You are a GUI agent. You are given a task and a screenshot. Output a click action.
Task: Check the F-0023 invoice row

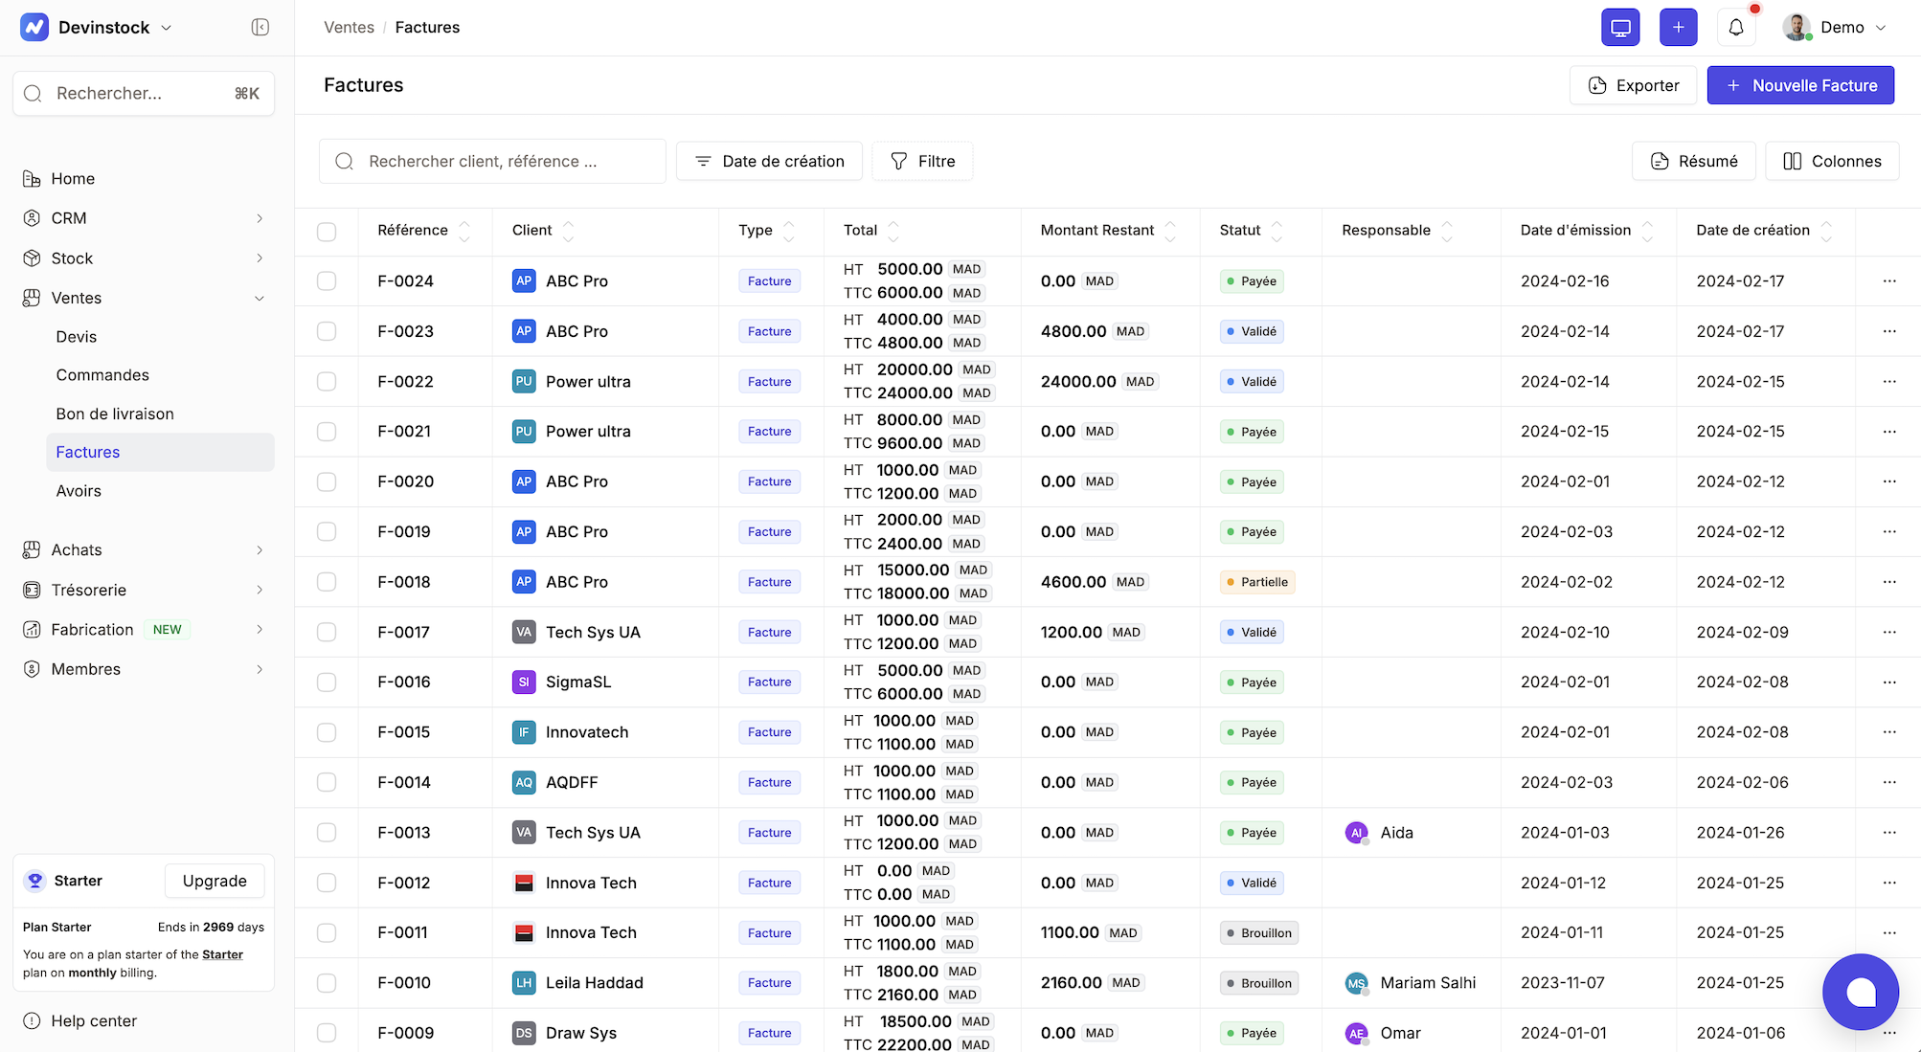(x=327, y=331)
